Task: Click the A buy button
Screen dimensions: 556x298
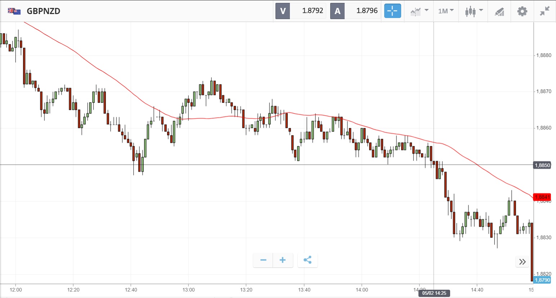Action: click(337, 11)
